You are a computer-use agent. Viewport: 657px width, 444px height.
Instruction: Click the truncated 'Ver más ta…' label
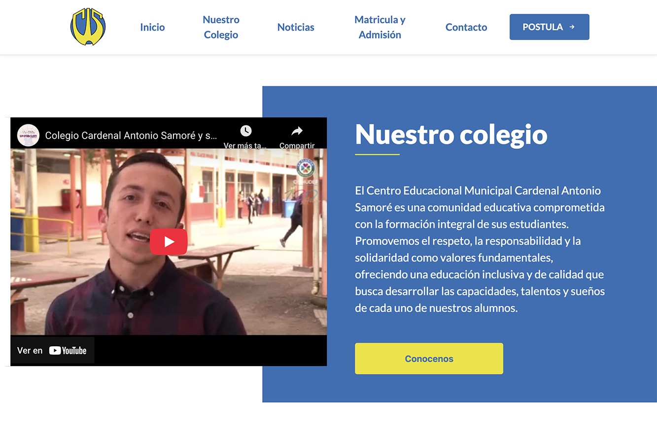pos(245,146)
